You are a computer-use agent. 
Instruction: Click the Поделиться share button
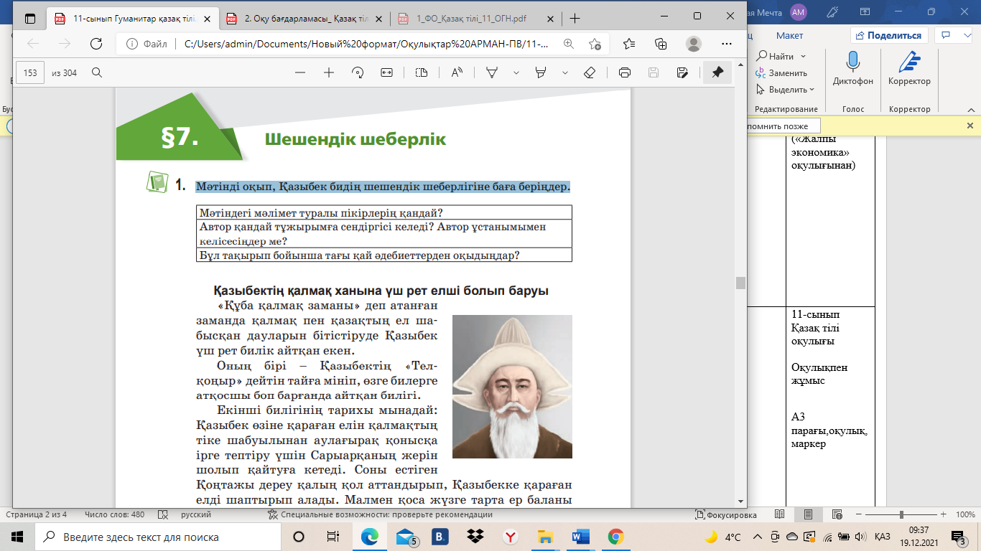[x=889, y=35]
